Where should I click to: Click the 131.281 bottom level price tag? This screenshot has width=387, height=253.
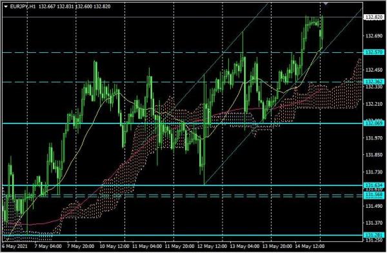coord(374,235)
